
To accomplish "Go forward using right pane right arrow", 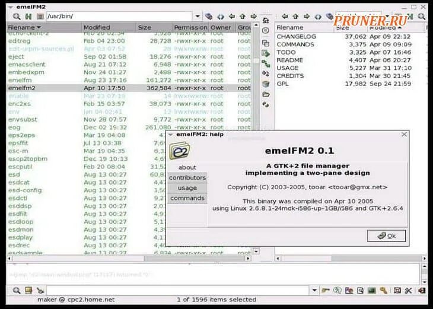I will click(x=307, y=17).
